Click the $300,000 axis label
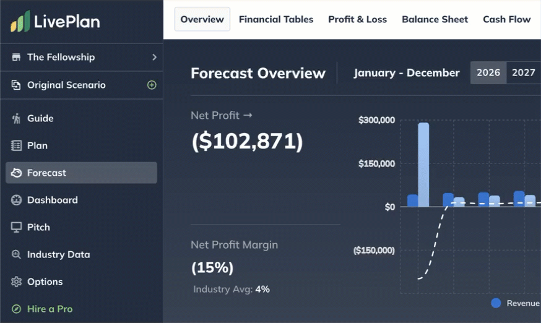541x323 pixels. 377,120
